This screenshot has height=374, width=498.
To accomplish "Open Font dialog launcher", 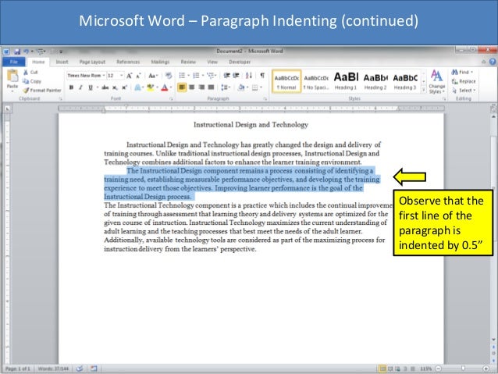I will (x=171, y=99).
